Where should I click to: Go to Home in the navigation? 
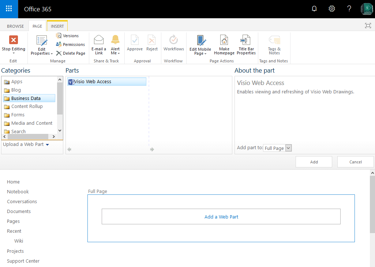coord(14,182)
